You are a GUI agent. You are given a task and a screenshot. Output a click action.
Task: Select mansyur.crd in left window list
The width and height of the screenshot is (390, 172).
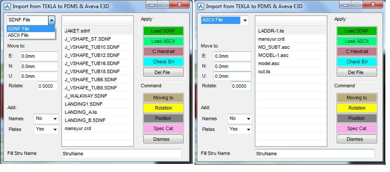(x=98, y=128)
